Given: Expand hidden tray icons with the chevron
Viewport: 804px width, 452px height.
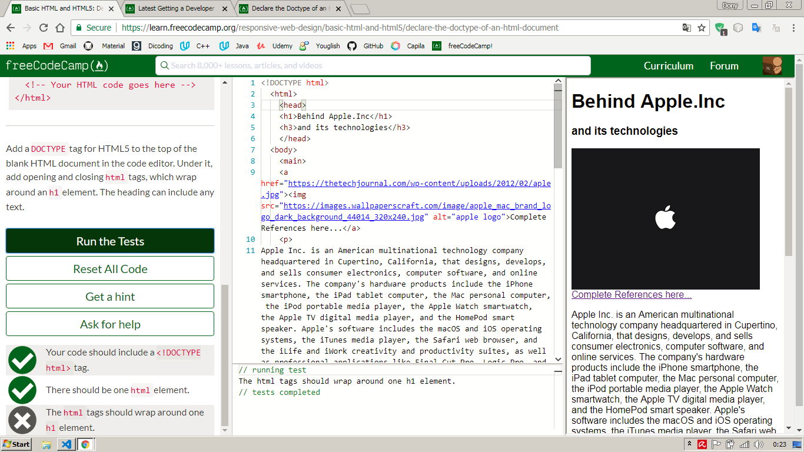Looking at the screenshot, I should (x=690, y=444).
